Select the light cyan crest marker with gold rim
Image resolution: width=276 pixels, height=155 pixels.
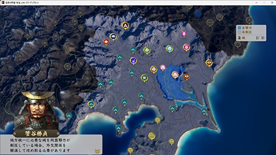click(x=169, y=49)
